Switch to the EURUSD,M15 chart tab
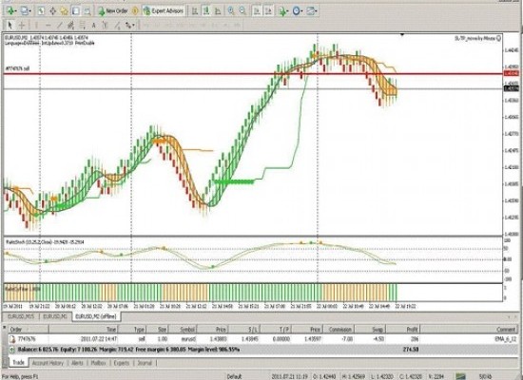Viewport: 523px width, 380px height. click(x=21, y=316)
